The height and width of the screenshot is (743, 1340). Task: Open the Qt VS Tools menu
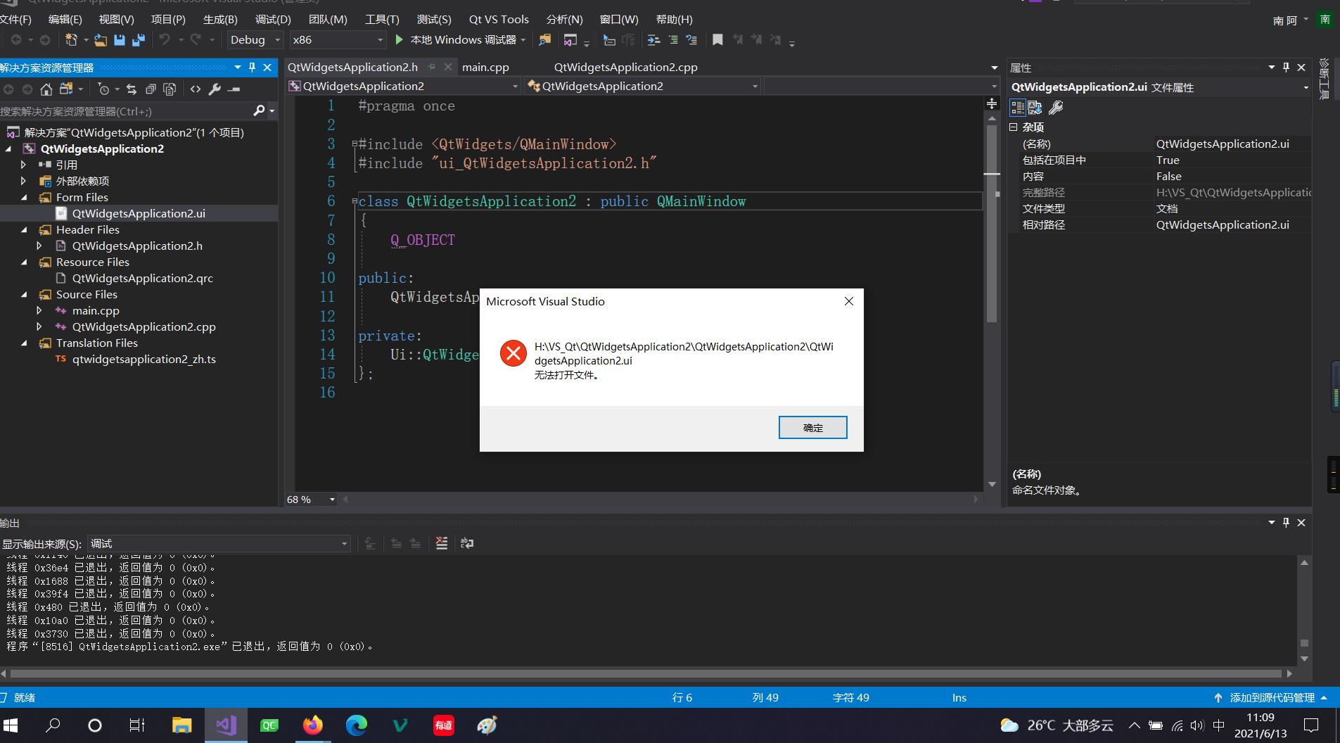pyautogui.click(x=499, y=19)
